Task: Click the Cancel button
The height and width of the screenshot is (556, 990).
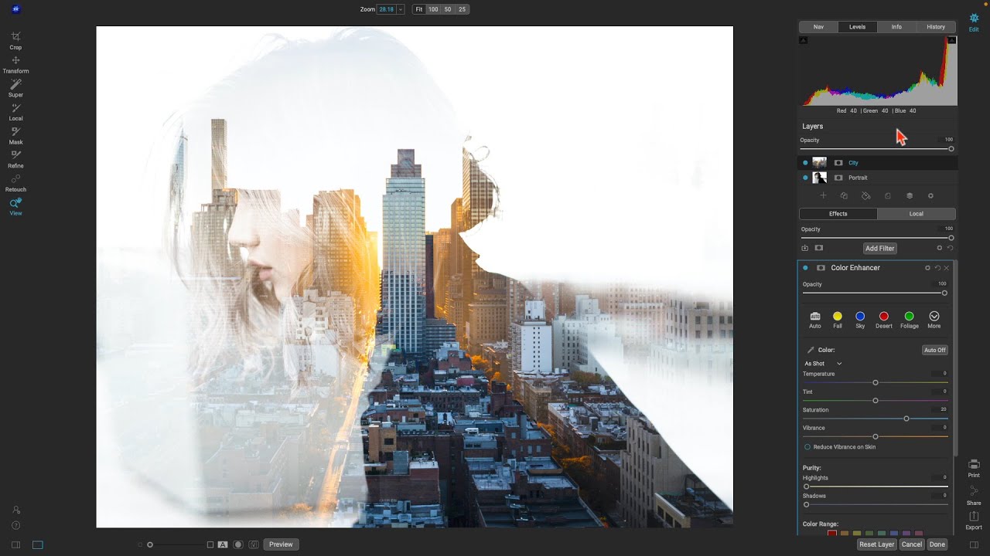Action: 912,544
